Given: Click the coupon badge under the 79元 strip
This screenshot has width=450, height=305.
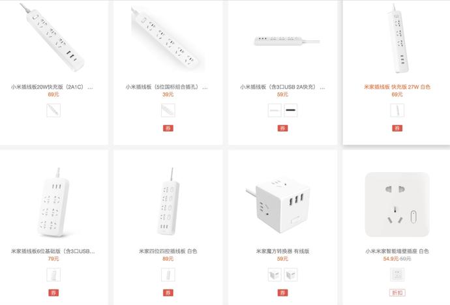Looking at the screenshot, I should [x=53, y=293].
